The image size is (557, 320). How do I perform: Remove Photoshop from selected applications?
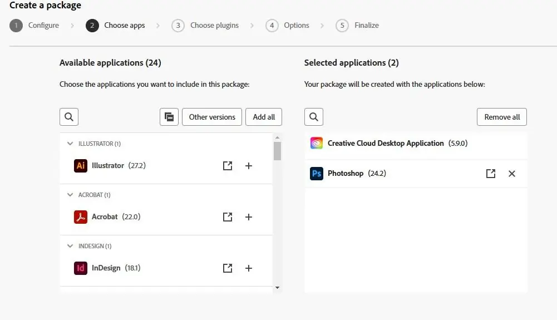512,174
